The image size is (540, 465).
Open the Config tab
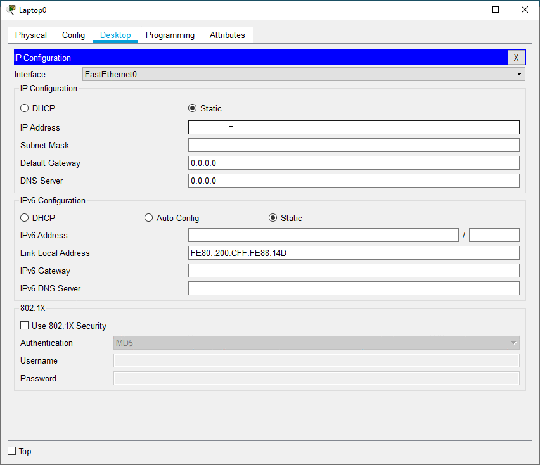pos(74,35)
